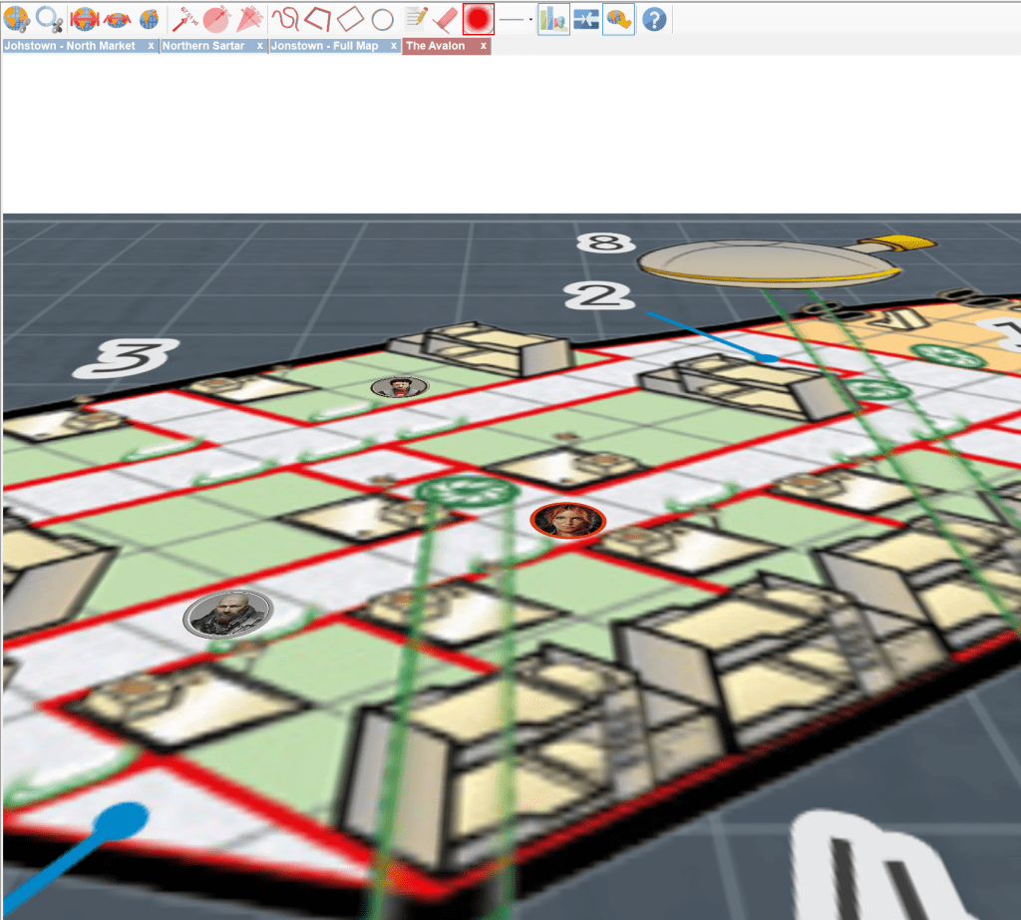Viewport: 1021px width, 920px height.
Task: Select the eraser tool
Action: point(446,18)
